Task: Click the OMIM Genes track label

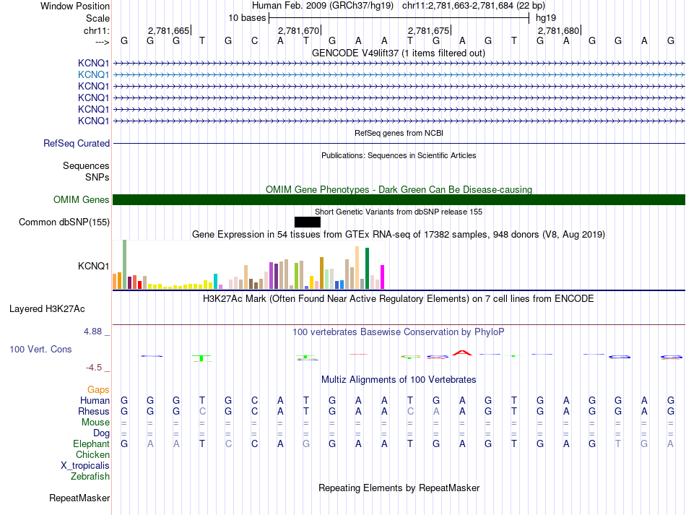Action: (81, 200)
